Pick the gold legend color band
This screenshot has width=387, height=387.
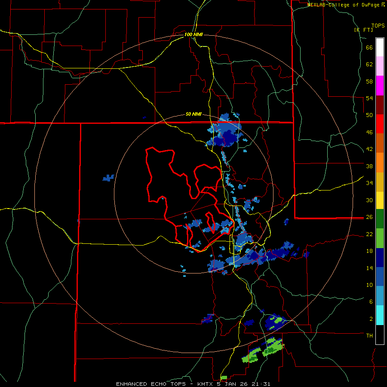tap(380, 182)
